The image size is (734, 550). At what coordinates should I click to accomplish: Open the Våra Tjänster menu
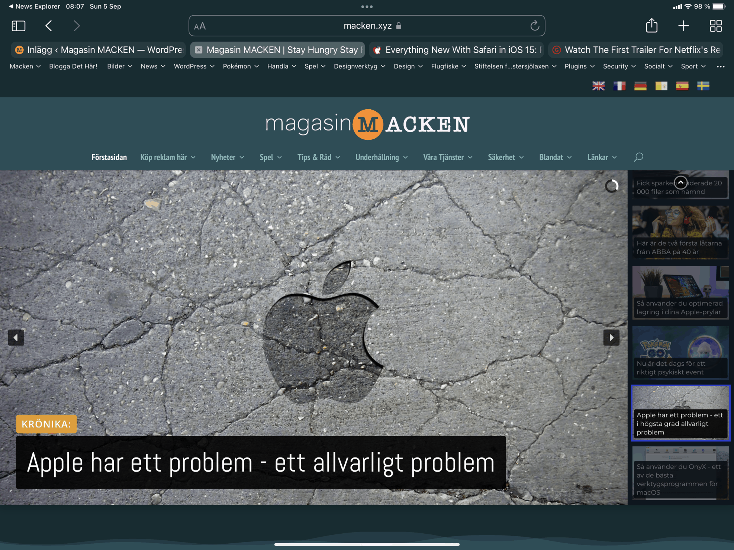click(x=448, y=157)
